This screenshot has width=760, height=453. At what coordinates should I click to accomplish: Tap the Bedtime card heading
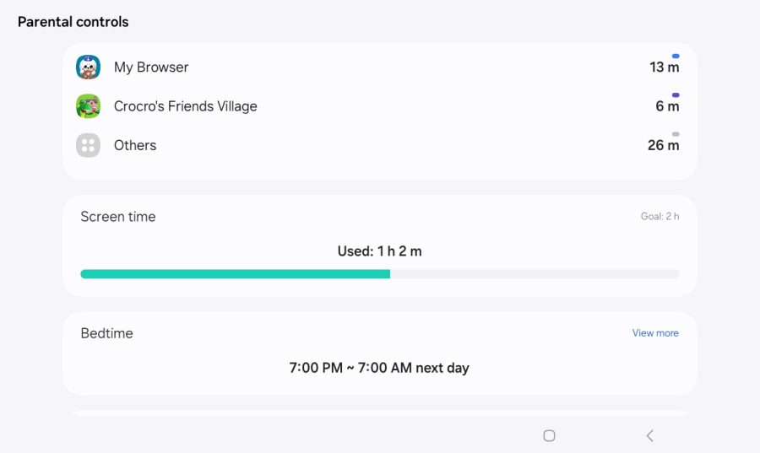(x=106, y=333)
